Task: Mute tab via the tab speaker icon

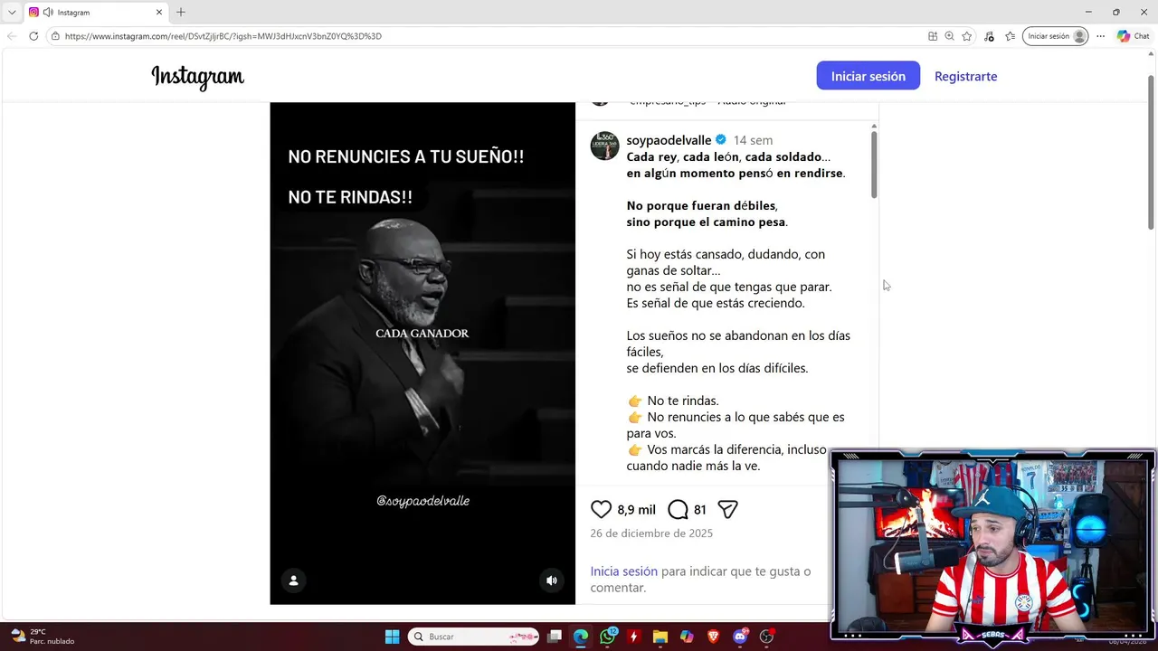Action: coord(48,13)
